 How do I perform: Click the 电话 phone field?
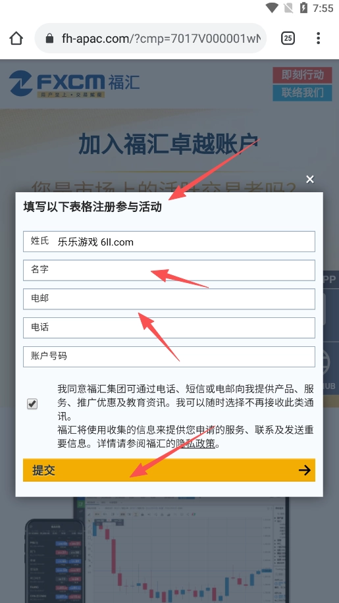[169, 328]
